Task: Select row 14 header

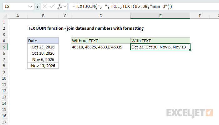Action: point(4,103)
